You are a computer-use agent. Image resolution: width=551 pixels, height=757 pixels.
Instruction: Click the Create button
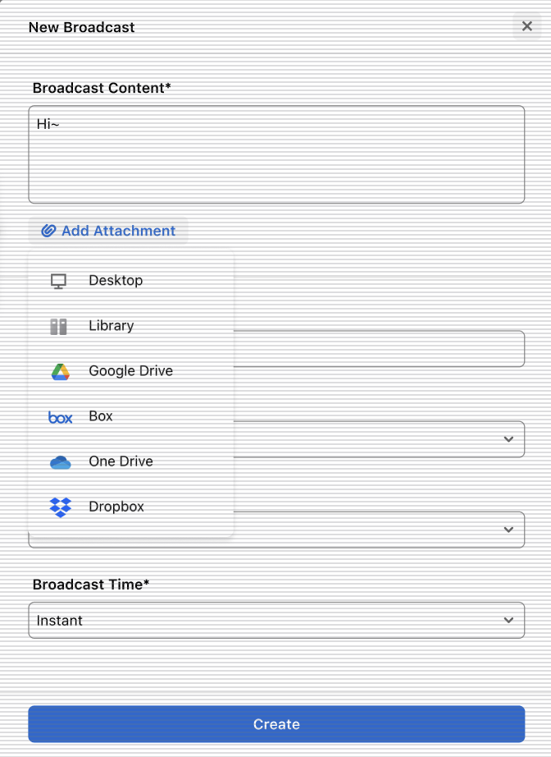coord(276,724)
